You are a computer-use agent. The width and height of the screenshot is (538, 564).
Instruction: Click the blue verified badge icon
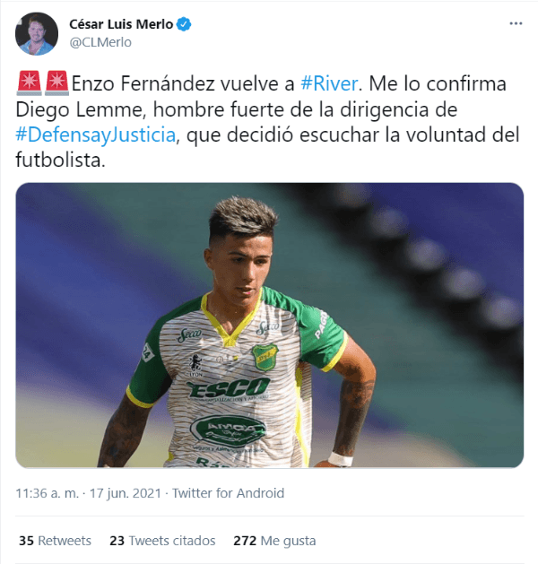click(185, 24)
